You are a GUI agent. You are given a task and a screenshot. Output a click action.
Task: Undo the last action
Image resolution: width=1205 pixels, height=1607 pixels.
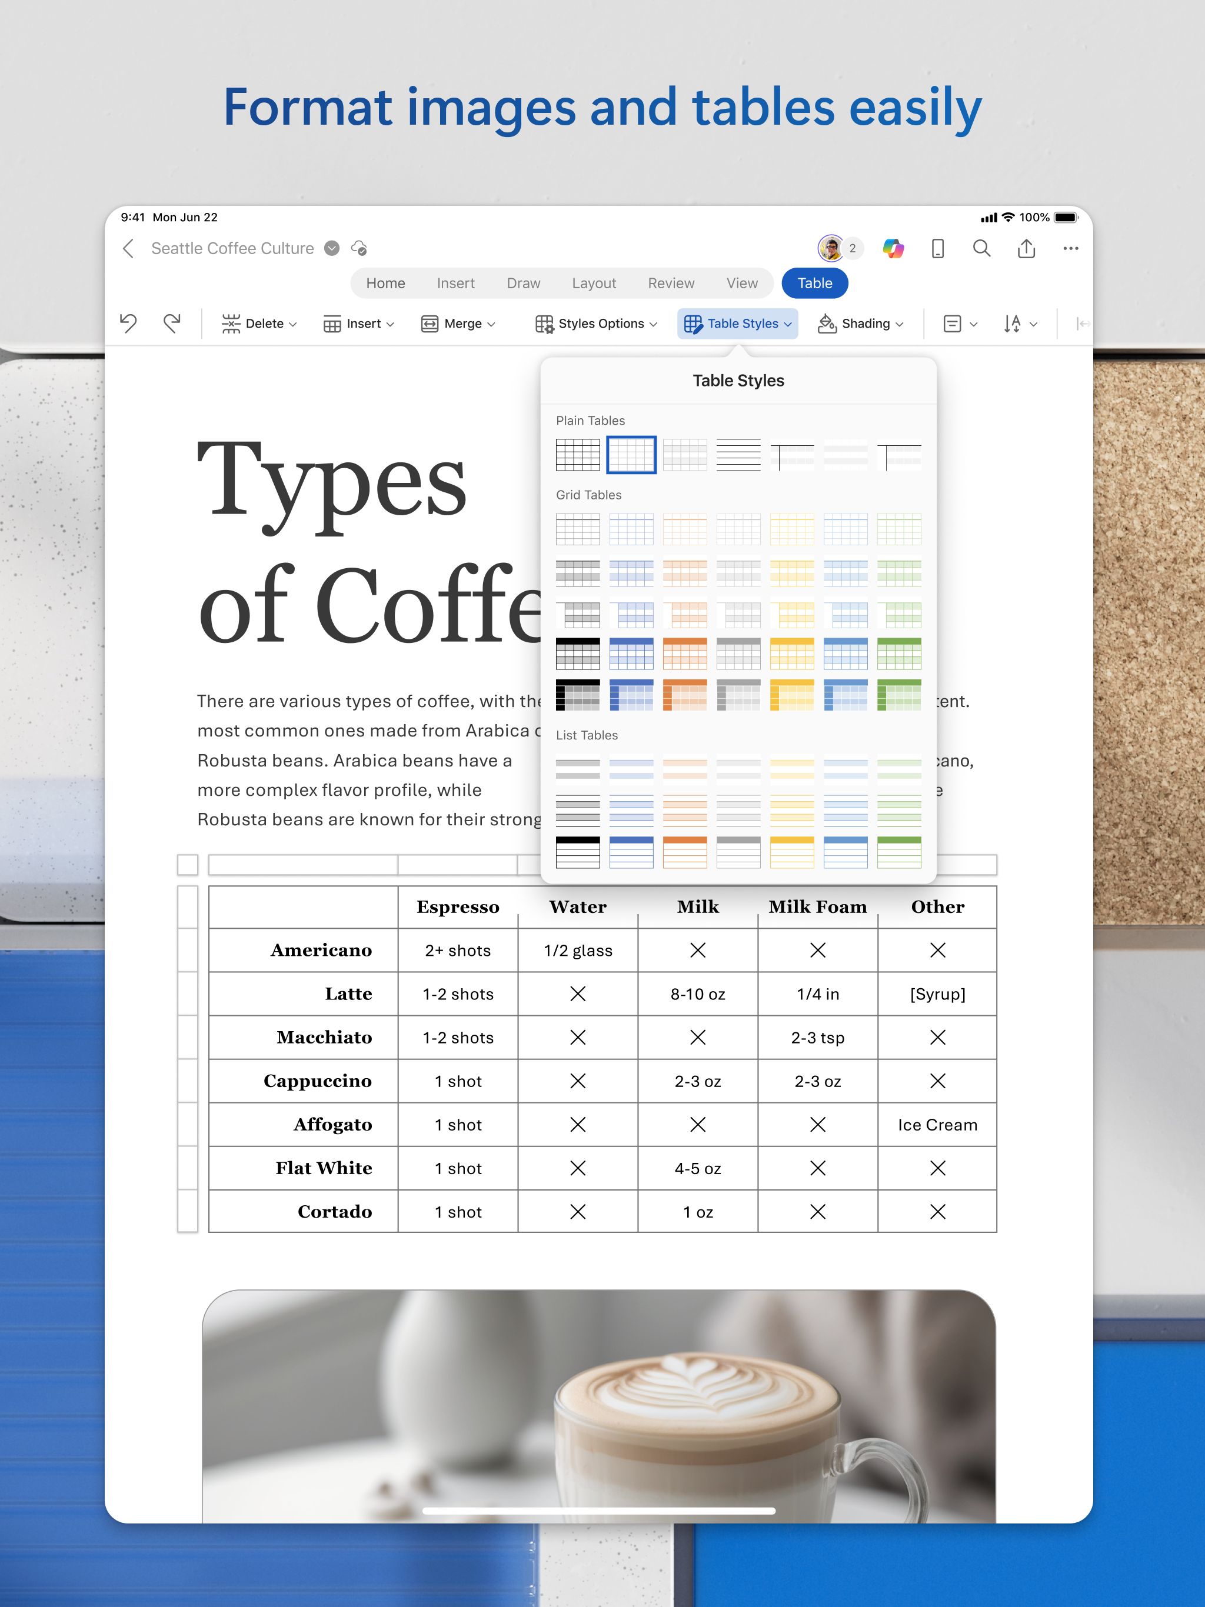coord(129,324)
